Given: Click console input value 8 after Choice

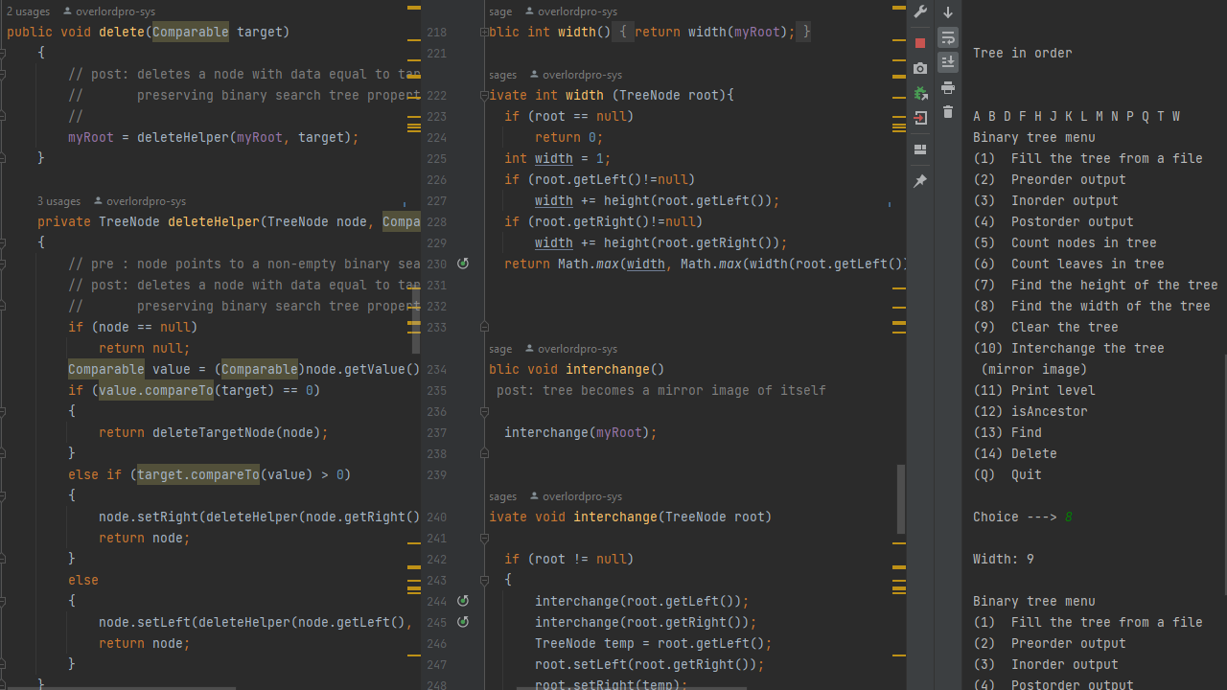Looking at the screenshot, I should pos(1069,517).
